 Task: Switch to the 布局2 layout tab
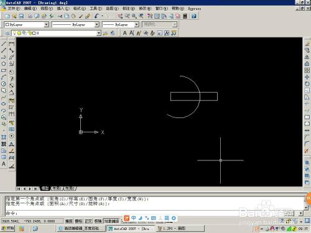(x=70, y=188)
